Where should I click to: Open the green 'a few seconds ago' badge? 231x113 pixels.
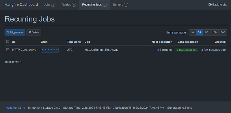pos(187,50)
